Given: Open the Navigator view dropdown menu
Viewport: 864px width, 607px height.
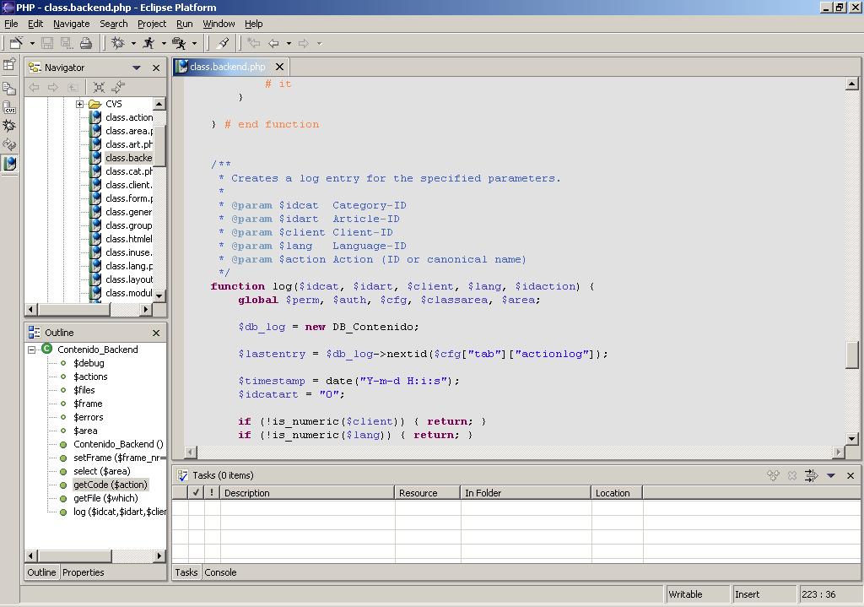Looking at the screenshot, I should (x=137, y=68).
